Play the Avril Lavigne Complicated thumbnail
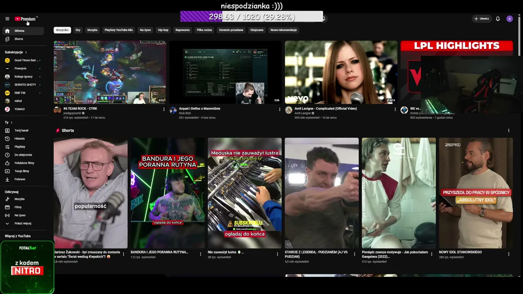Screen dimensions: 523x294 [341, 72]
